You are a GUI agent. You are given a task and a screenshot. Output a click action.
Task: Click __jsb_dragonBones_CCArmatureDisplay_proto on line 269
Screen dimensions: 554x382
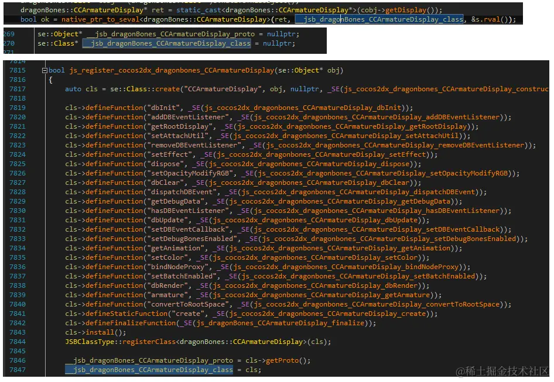(170, 34)
